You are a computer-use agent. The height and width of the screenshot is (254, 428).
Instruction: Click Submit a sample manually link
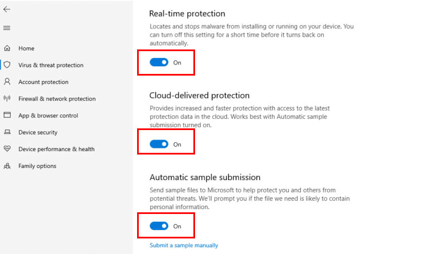[x=184, y=245]
